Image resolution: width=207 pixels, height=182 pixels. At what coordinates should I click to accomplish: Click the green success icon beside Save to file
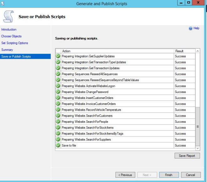[58, 146]
